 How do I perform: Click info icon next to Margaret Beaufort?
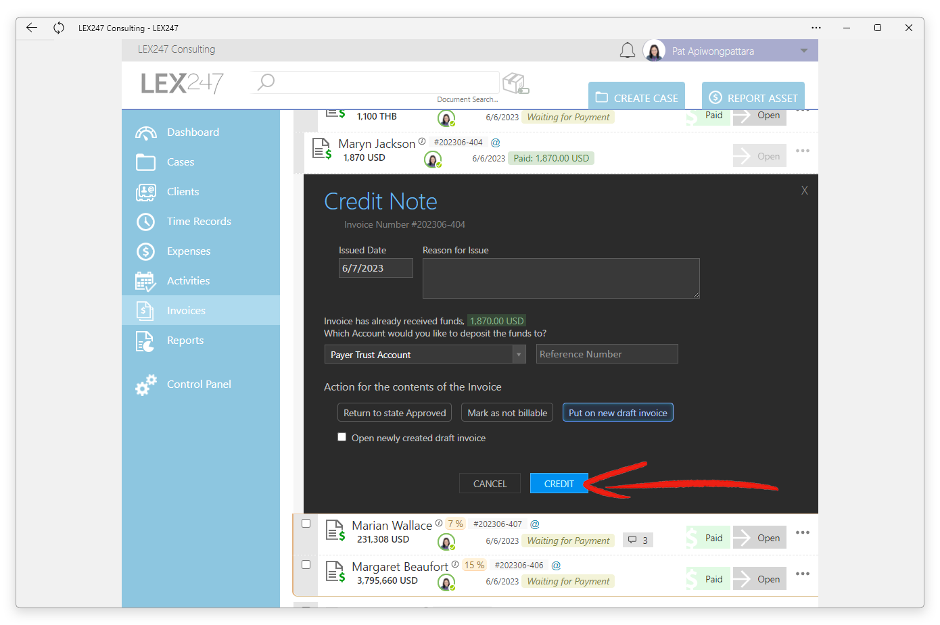pyautogui.click(x=455, y=564)
